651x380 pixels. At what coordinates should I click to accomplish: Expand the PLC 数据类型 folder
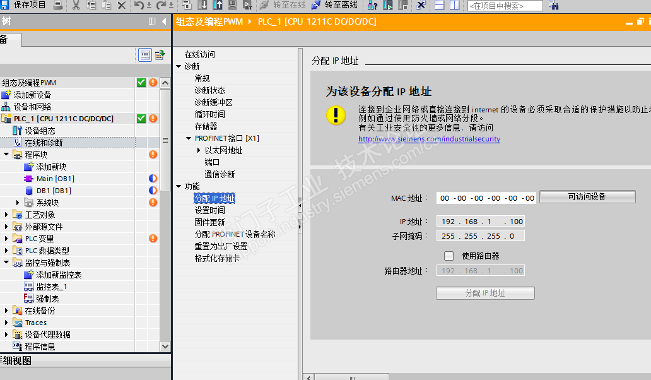[6, 251]
